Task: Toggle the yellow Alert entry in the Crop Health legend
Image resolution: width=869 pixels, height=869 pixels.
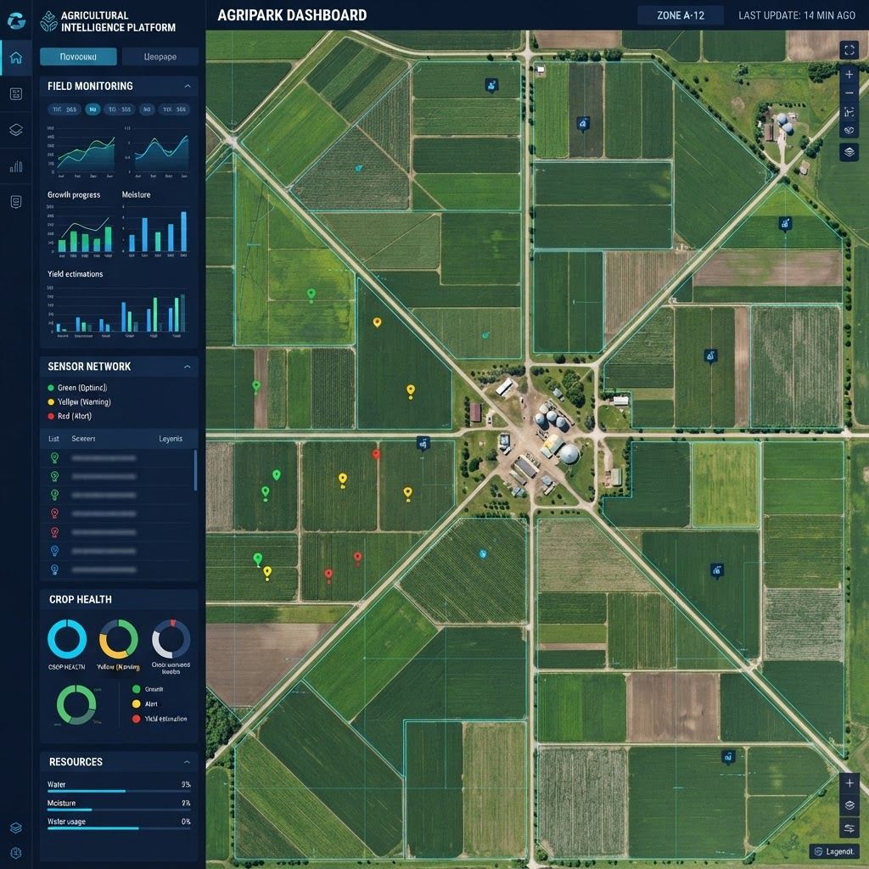Action: [x=144, y=704]
